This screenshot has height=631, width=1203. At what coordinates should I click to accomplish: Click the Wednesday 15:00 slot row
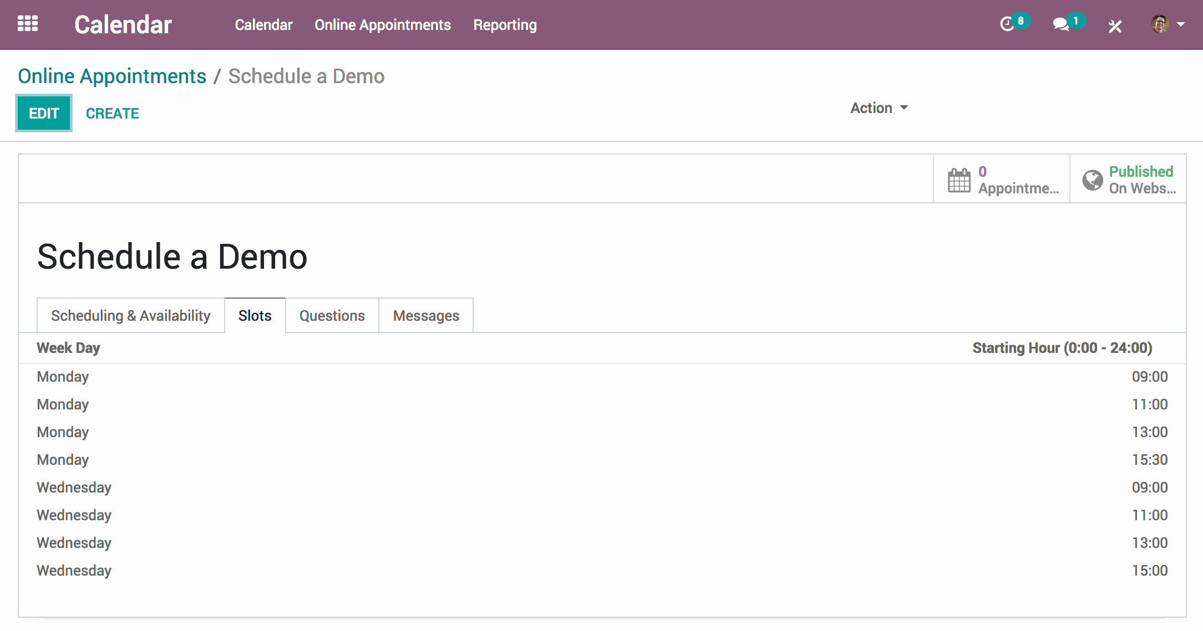(602, 570)
